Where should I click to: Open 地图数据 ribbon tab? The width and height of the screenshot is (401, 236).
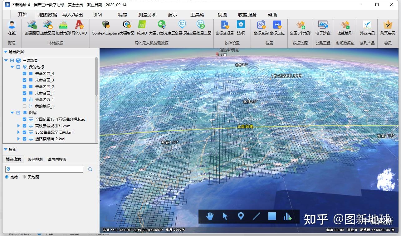click(48, 15)
